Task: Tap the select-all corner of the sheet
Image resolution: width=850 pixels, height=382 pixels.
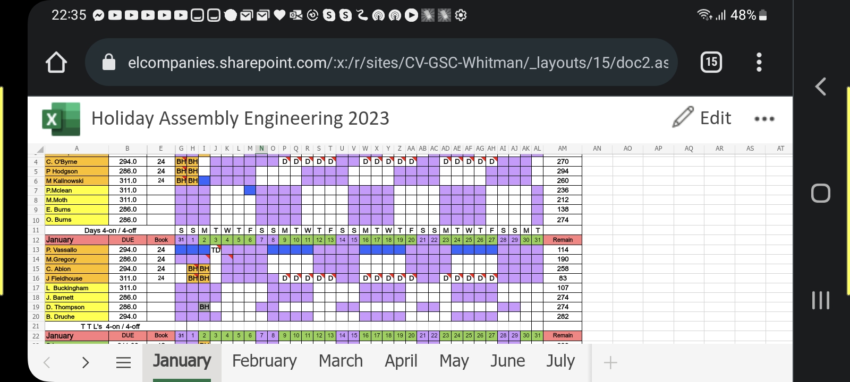Action: tap(39, 149)
